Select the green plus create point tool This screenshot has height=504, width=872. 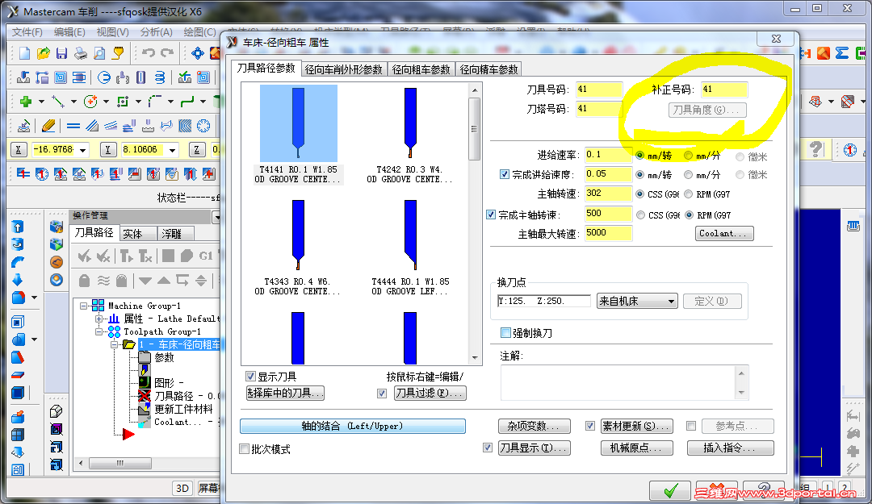point(25,102)
